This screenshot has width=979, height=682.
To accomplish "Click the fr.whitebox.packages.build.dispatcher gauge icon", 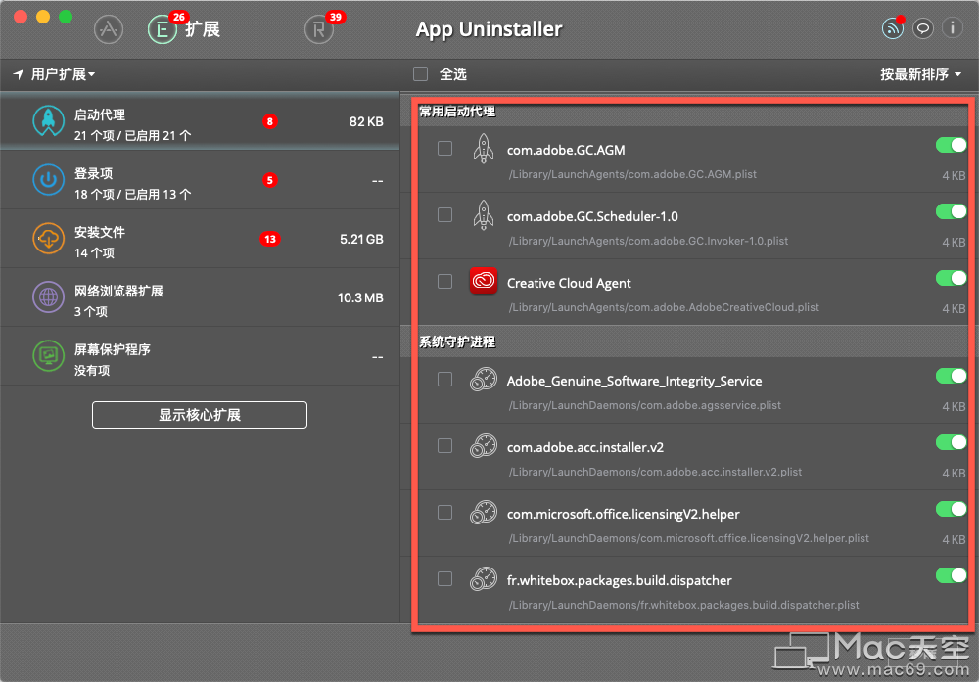I will [484, 579].
